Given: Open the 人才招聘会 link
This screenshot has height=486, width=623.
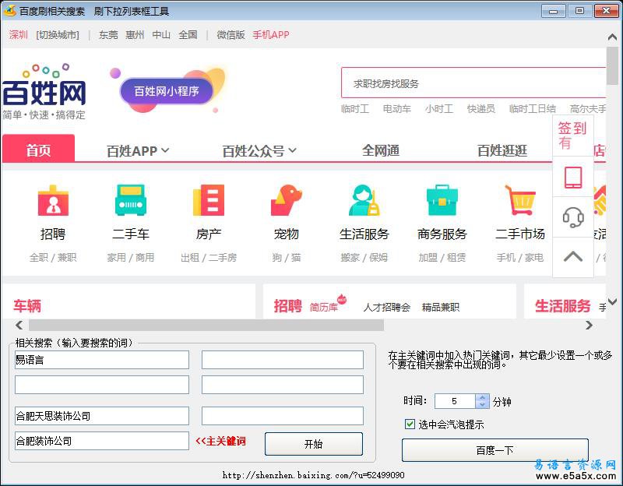Looking at the screenshot, I should tap(386, 307).
